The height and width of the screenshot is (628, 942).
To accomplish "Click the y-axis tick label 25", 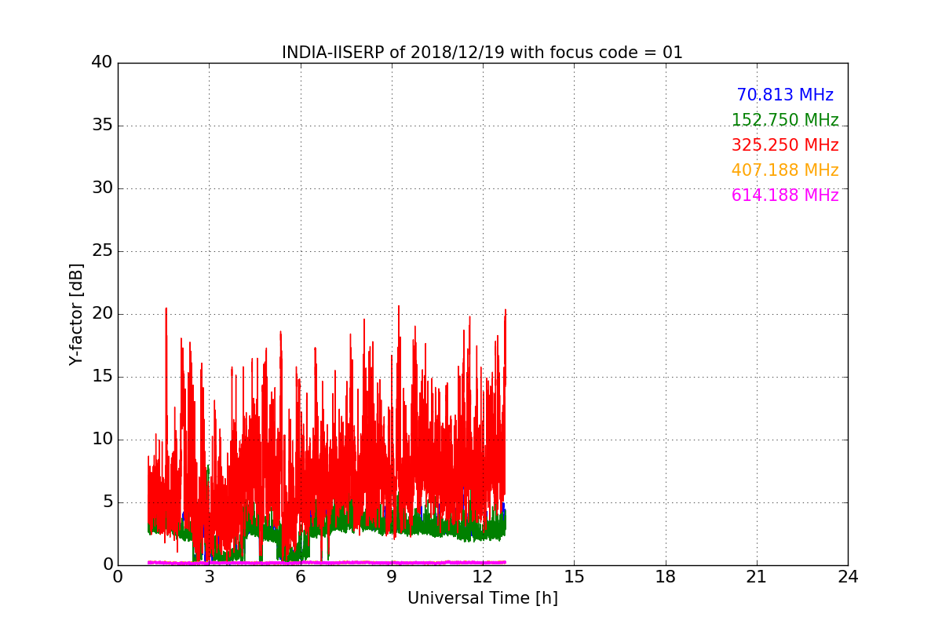I will click(x=102, y=251).
